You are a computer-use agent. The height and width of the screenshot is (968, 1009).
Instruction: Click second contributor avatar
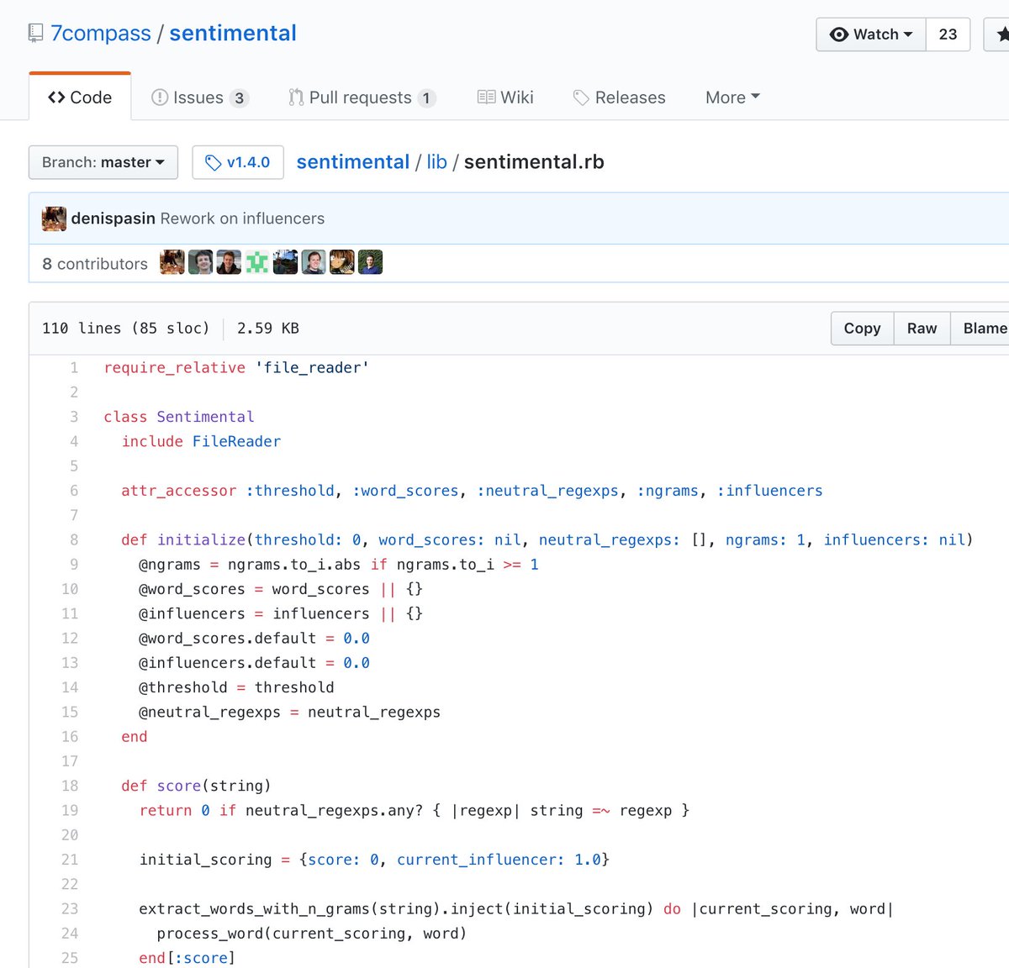click(200, 262)
